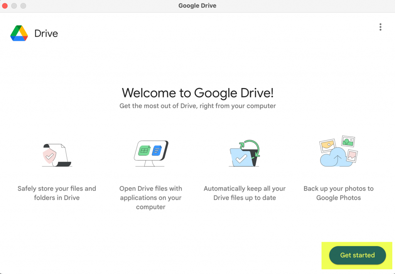Click 'Get the most out of Drive' subtitle
Viewport: 395px width, 274px height.
[x=197, y=106]
